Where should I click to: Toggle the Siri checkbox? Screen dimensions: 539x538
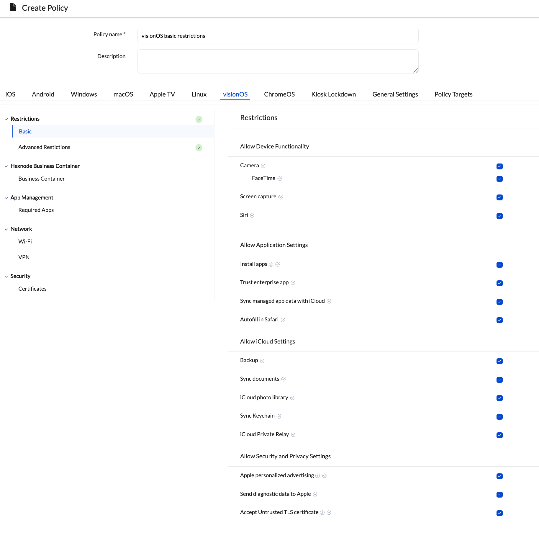click(x=499, y=216)
